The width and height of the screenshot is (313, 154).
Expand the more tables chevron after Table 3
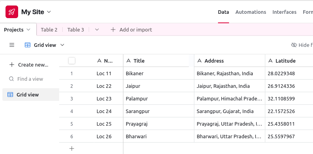(x=97, y=30)
